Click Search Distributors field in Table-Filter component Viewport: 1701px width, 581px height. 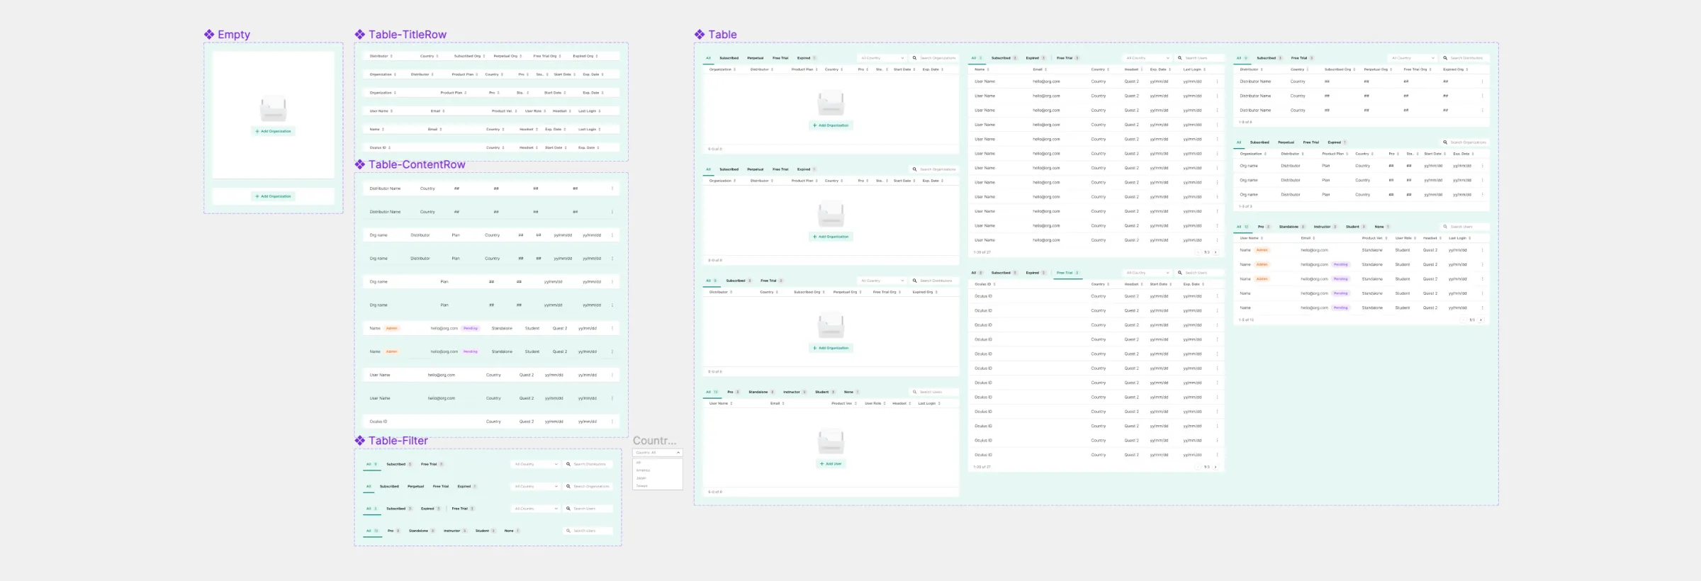pyautogui.click(x=588, y=464)
